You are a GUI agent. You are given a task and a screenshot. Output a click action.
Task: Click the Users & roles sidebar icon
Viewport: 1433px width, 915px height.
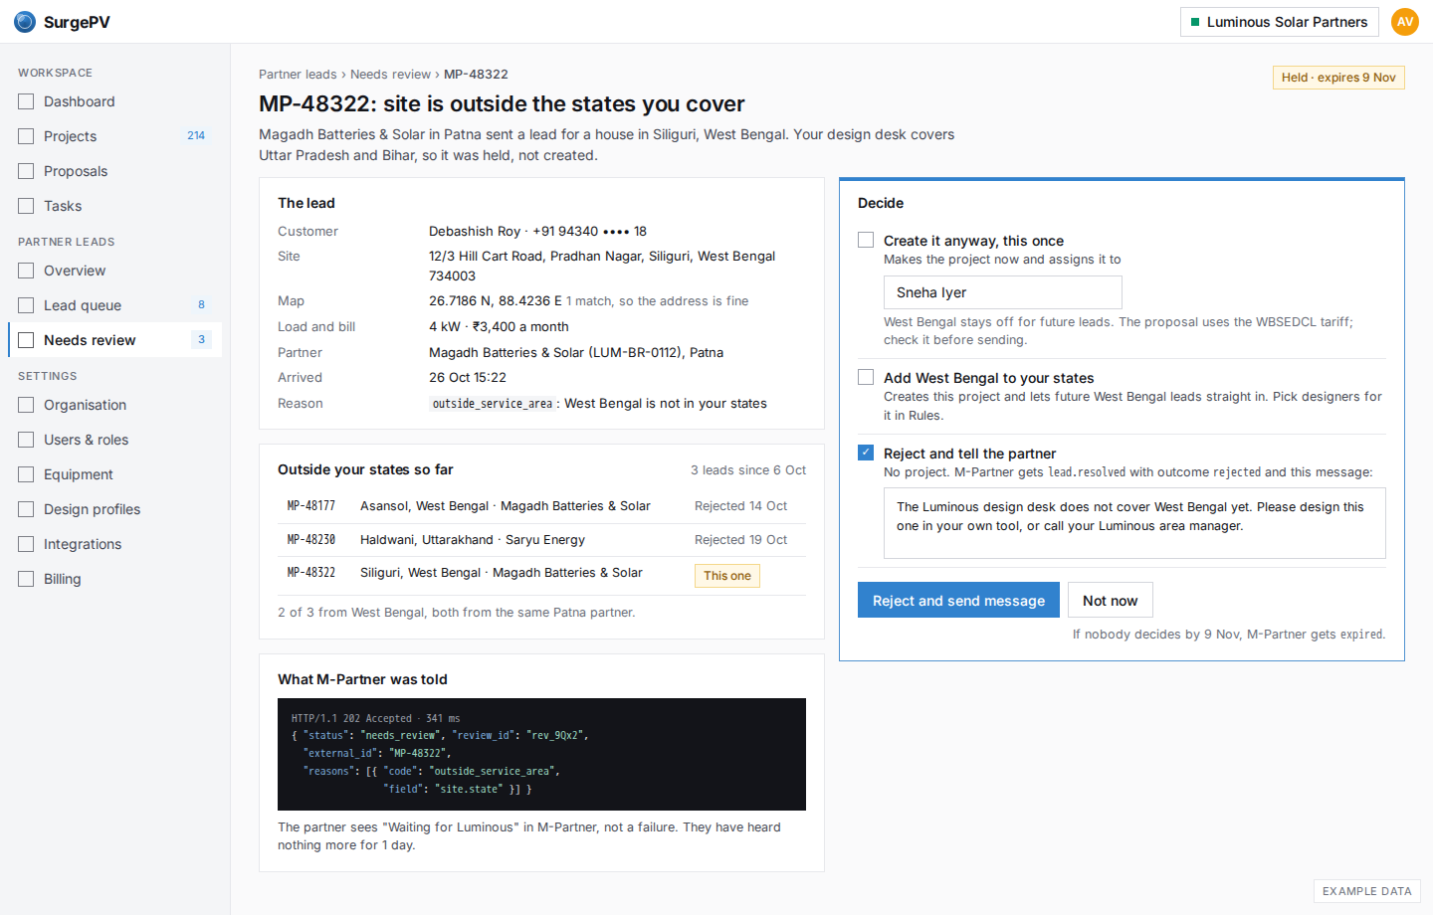click(26, 440)
